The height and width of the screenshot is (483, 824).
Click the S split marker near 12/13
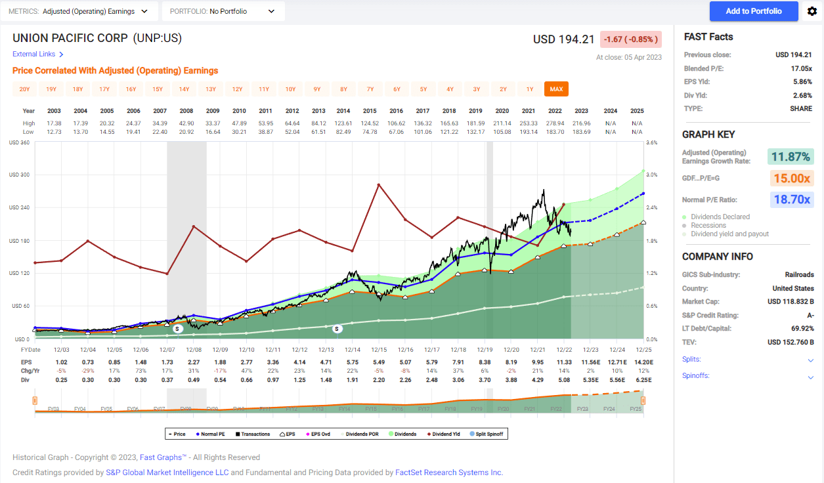coord(337,328)
